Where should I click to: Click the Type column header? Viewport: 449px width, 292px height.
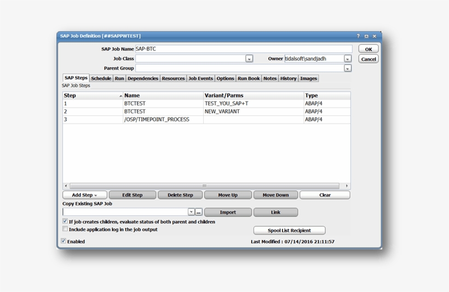(x=327, y=96)
